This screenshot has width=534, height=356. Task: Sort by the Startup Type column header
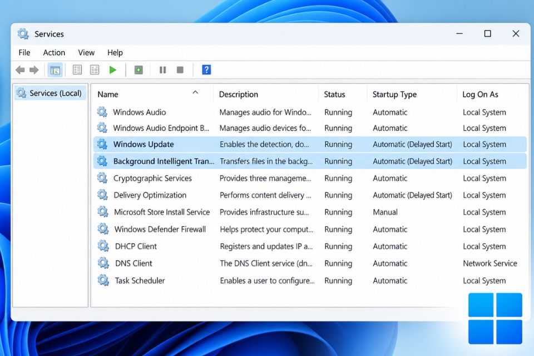pos(394,95)
